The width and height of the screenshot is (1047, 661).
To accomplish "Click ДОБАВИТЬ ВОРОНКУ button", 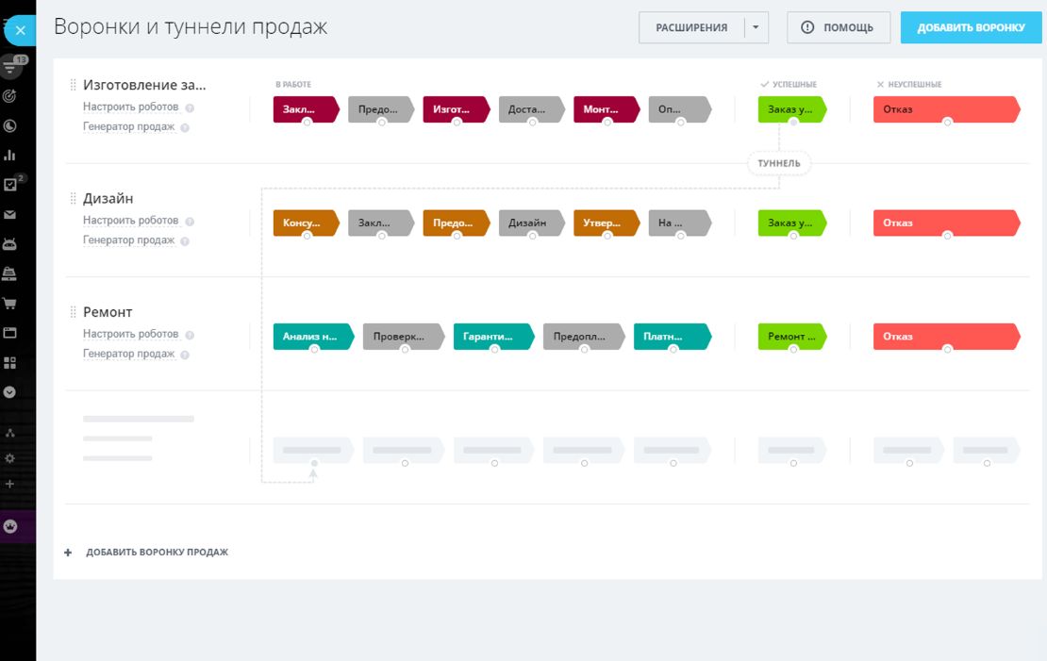I will point(971,27).
